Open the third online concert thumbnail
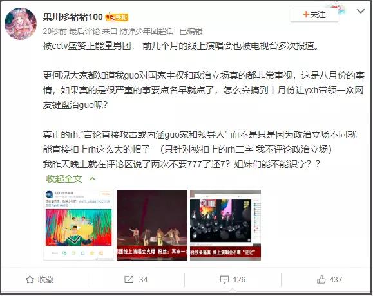Image resolution: width=373 pixels, height=296 pixels. pyautogui.click(x=225, y=225)
